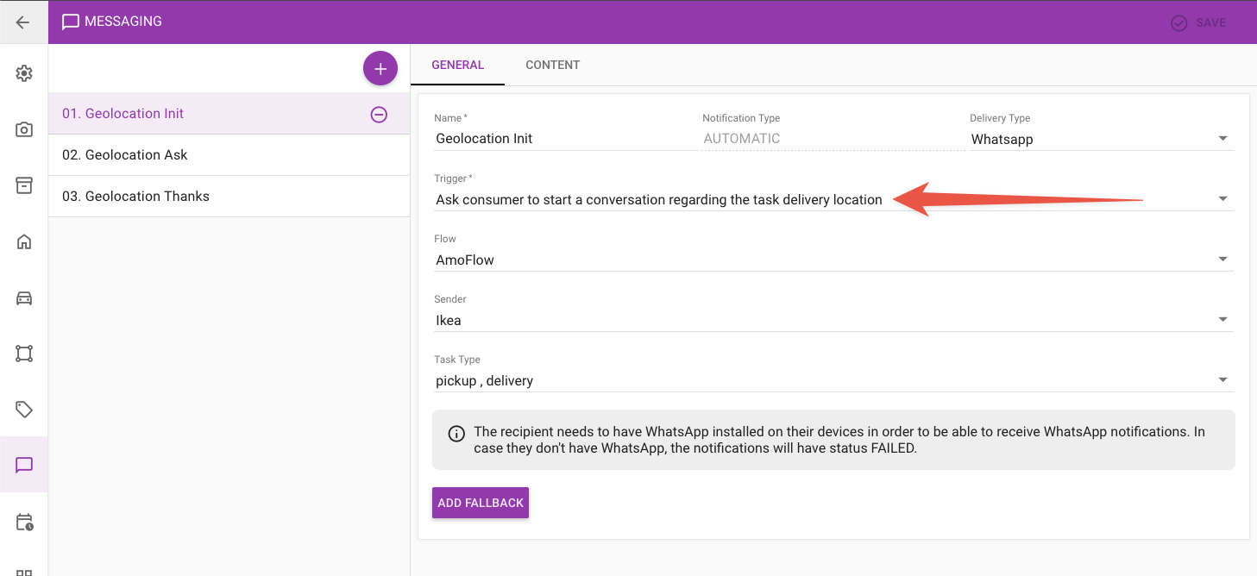
Task: Open zones polygon icon in sidebar
Action: pos(24,354)
